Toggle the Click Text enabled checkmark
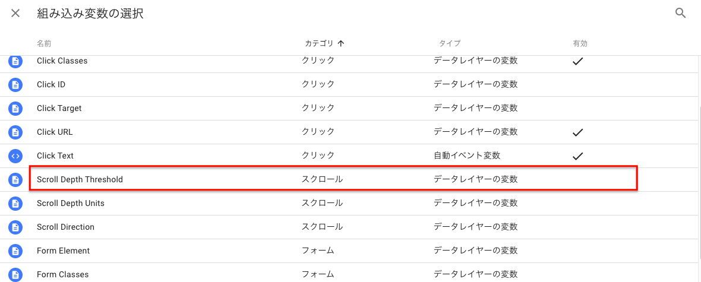The height and width of the screenshot is (282, 701). click(x=578, y=156)
